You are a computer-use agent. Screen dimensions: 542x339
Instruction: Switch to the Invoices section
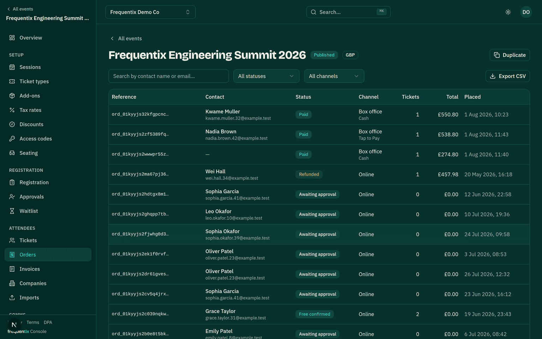[48, 269]
